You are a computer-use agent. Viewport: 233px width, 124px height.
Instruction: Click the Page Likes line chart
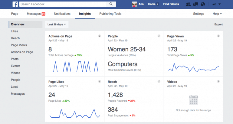75,113
